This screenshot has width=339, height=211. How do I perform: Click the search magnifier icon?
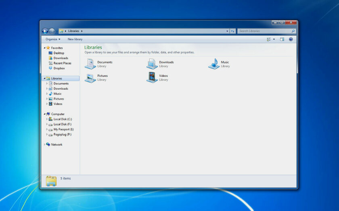293,31
